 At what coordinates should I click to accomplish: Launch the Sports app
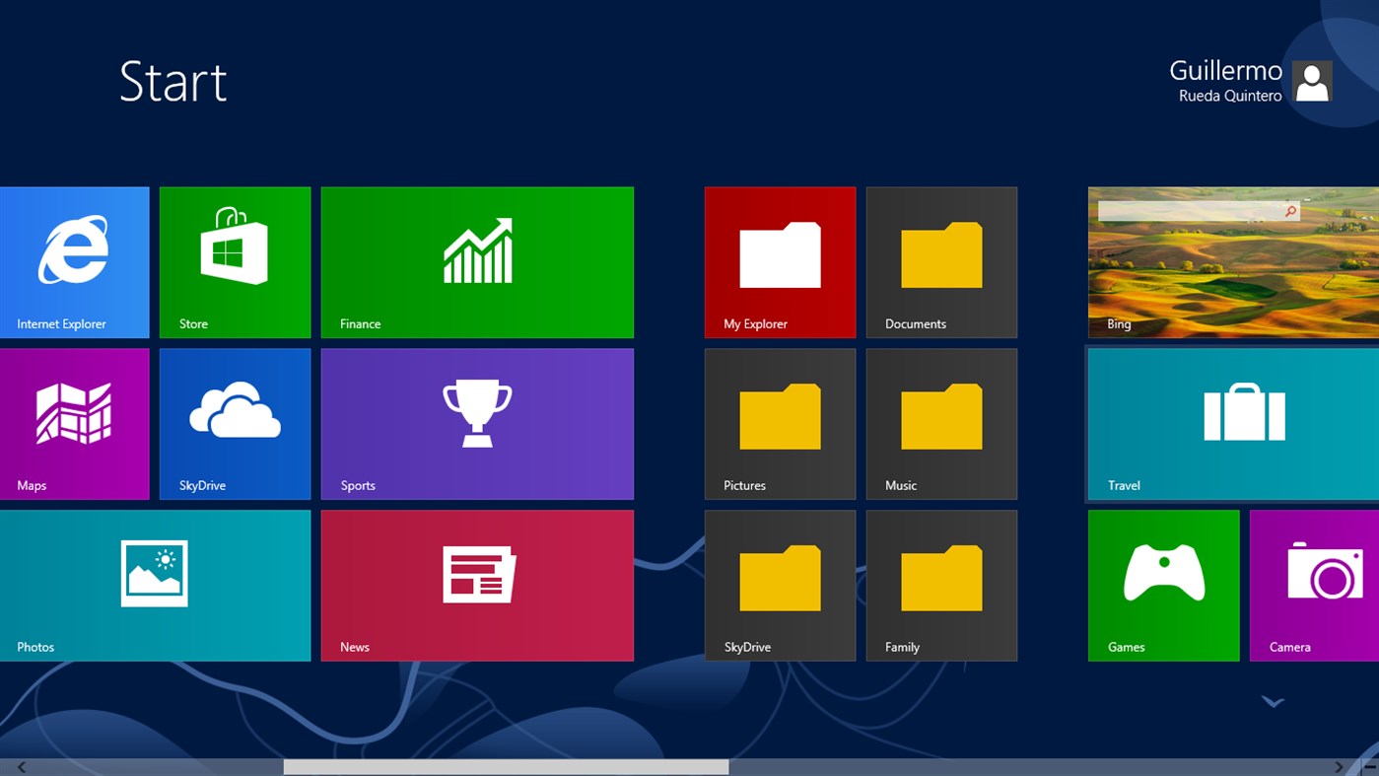coord(477,423)
